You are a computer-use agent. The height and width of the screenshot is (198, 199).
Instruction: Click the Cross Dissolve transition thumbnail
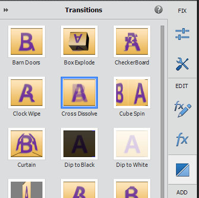pos(79,93)
